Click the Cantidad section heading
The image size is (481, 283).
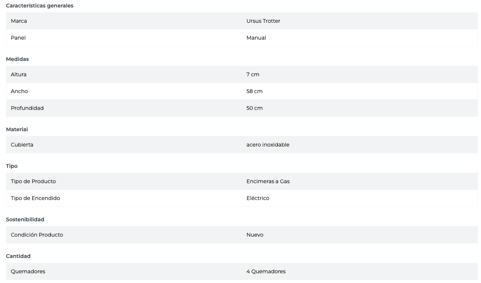tap(18, 256)
